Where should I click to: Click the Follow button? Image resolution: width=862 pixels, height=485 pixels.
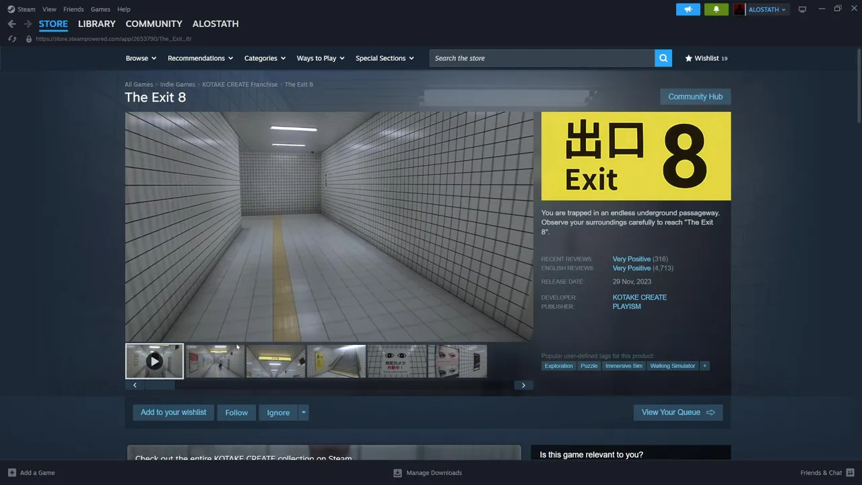236,412
